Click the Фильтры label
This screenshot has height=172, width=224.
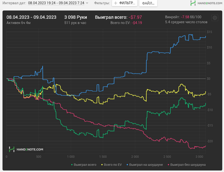(102, 3)
